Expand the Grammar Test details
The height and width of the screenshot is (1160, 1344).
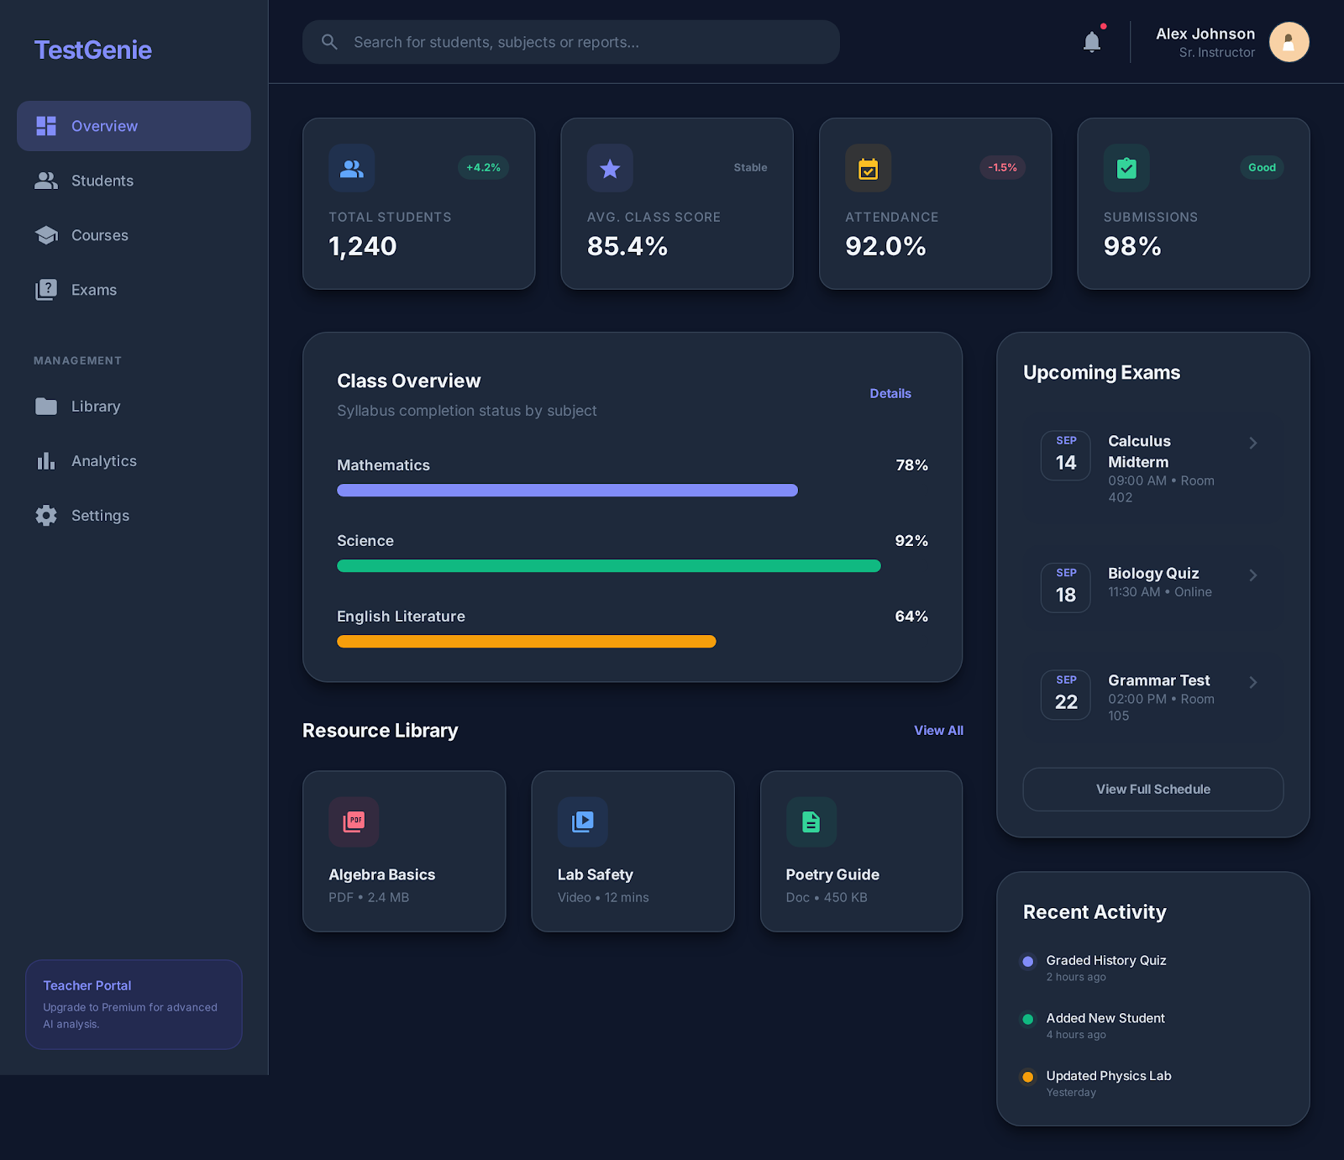pyautogui.click(x=1253, y=682)
